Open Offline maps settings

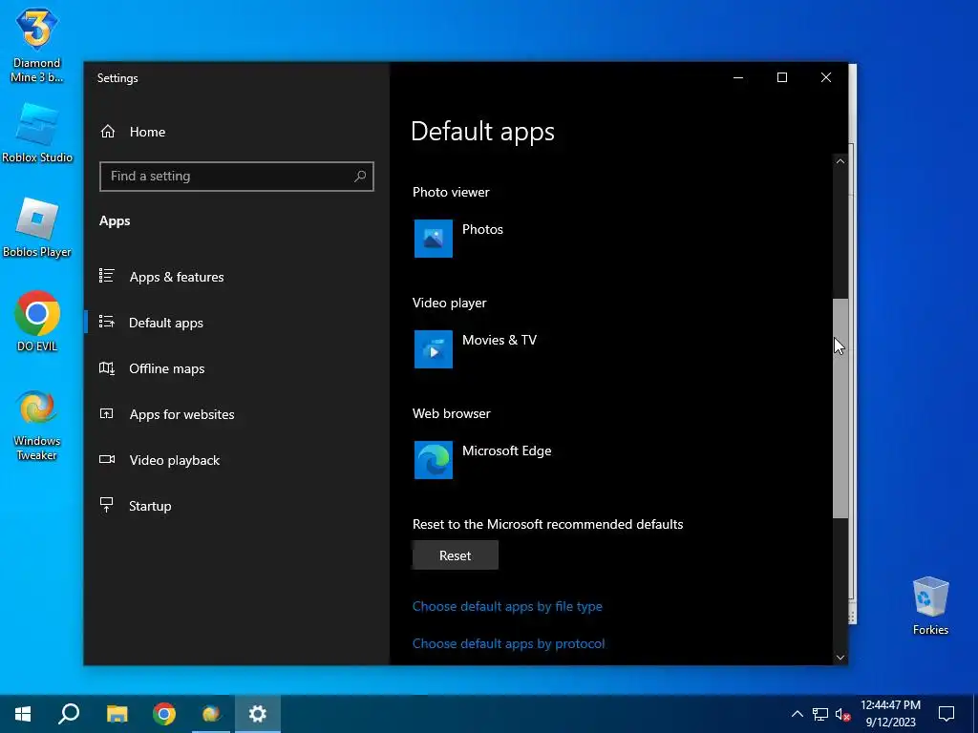pos(166,368)
